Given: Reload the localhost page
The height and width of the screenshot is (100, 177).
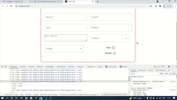Looking at the screenshot, I should 11,6.
